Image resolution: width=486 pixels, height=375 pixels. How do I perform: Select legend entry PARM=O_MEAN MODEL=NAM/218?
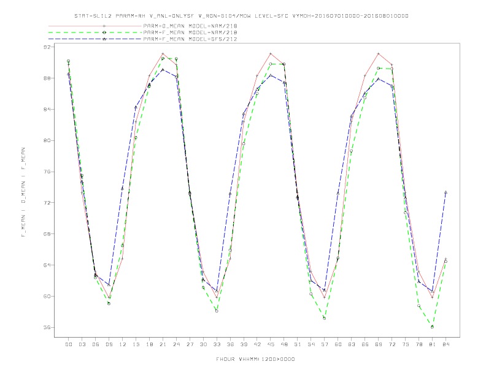190,26
